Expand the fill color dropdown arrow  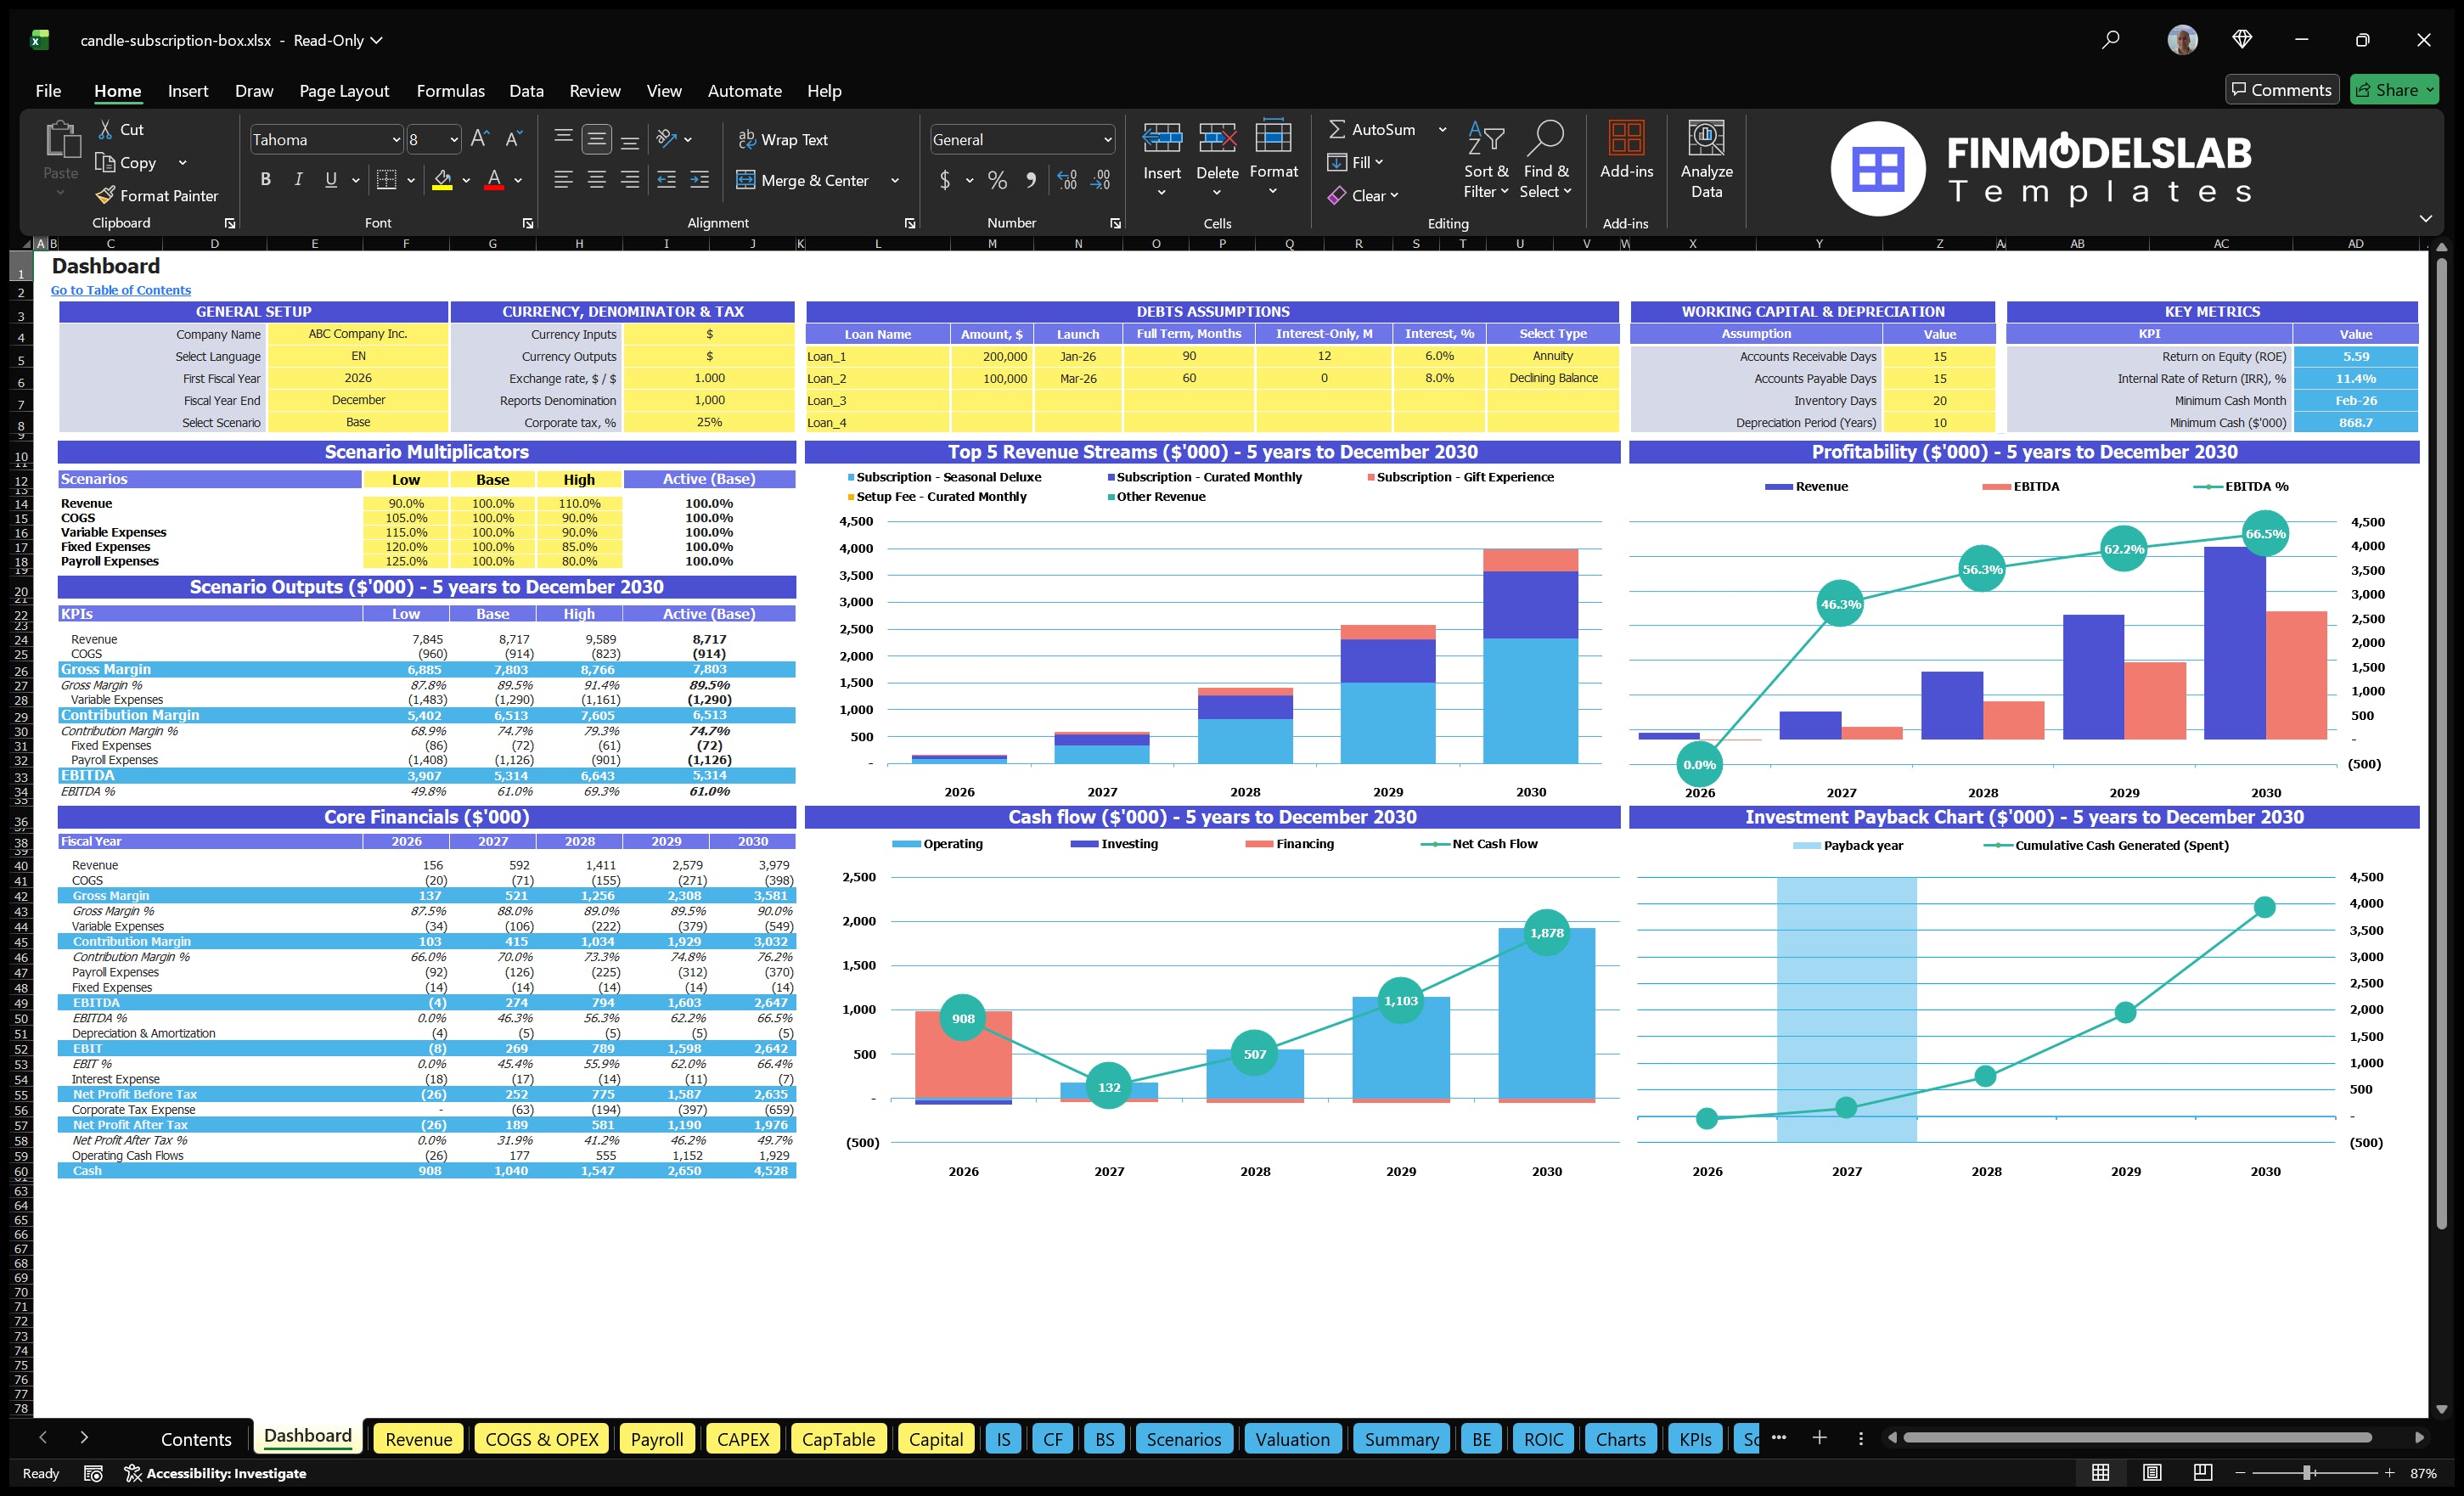coord(465,181)
